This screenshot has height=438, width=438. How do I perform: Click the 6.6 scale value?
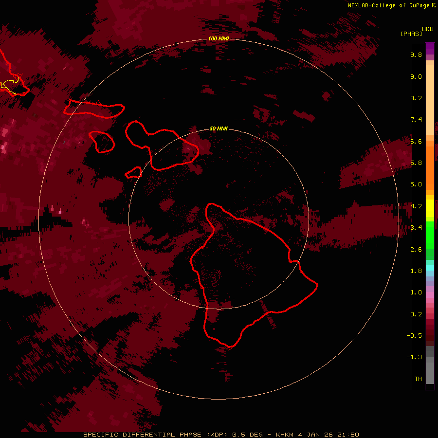click(416, 141)
